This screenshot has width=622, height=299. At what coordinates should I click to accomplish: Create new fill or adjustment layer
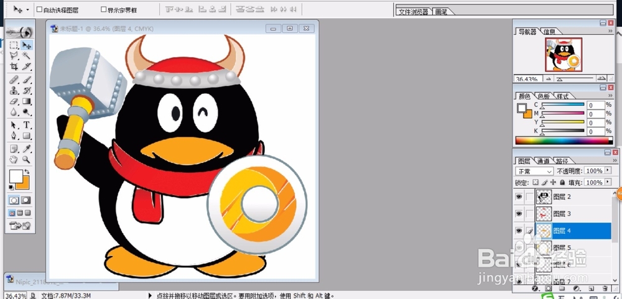pos(577,288)
